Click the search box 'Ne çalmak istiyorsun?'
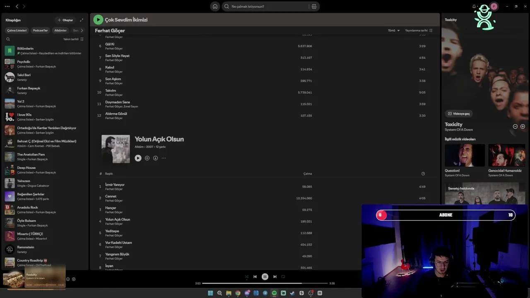The image size is (530, 298). 266,6
